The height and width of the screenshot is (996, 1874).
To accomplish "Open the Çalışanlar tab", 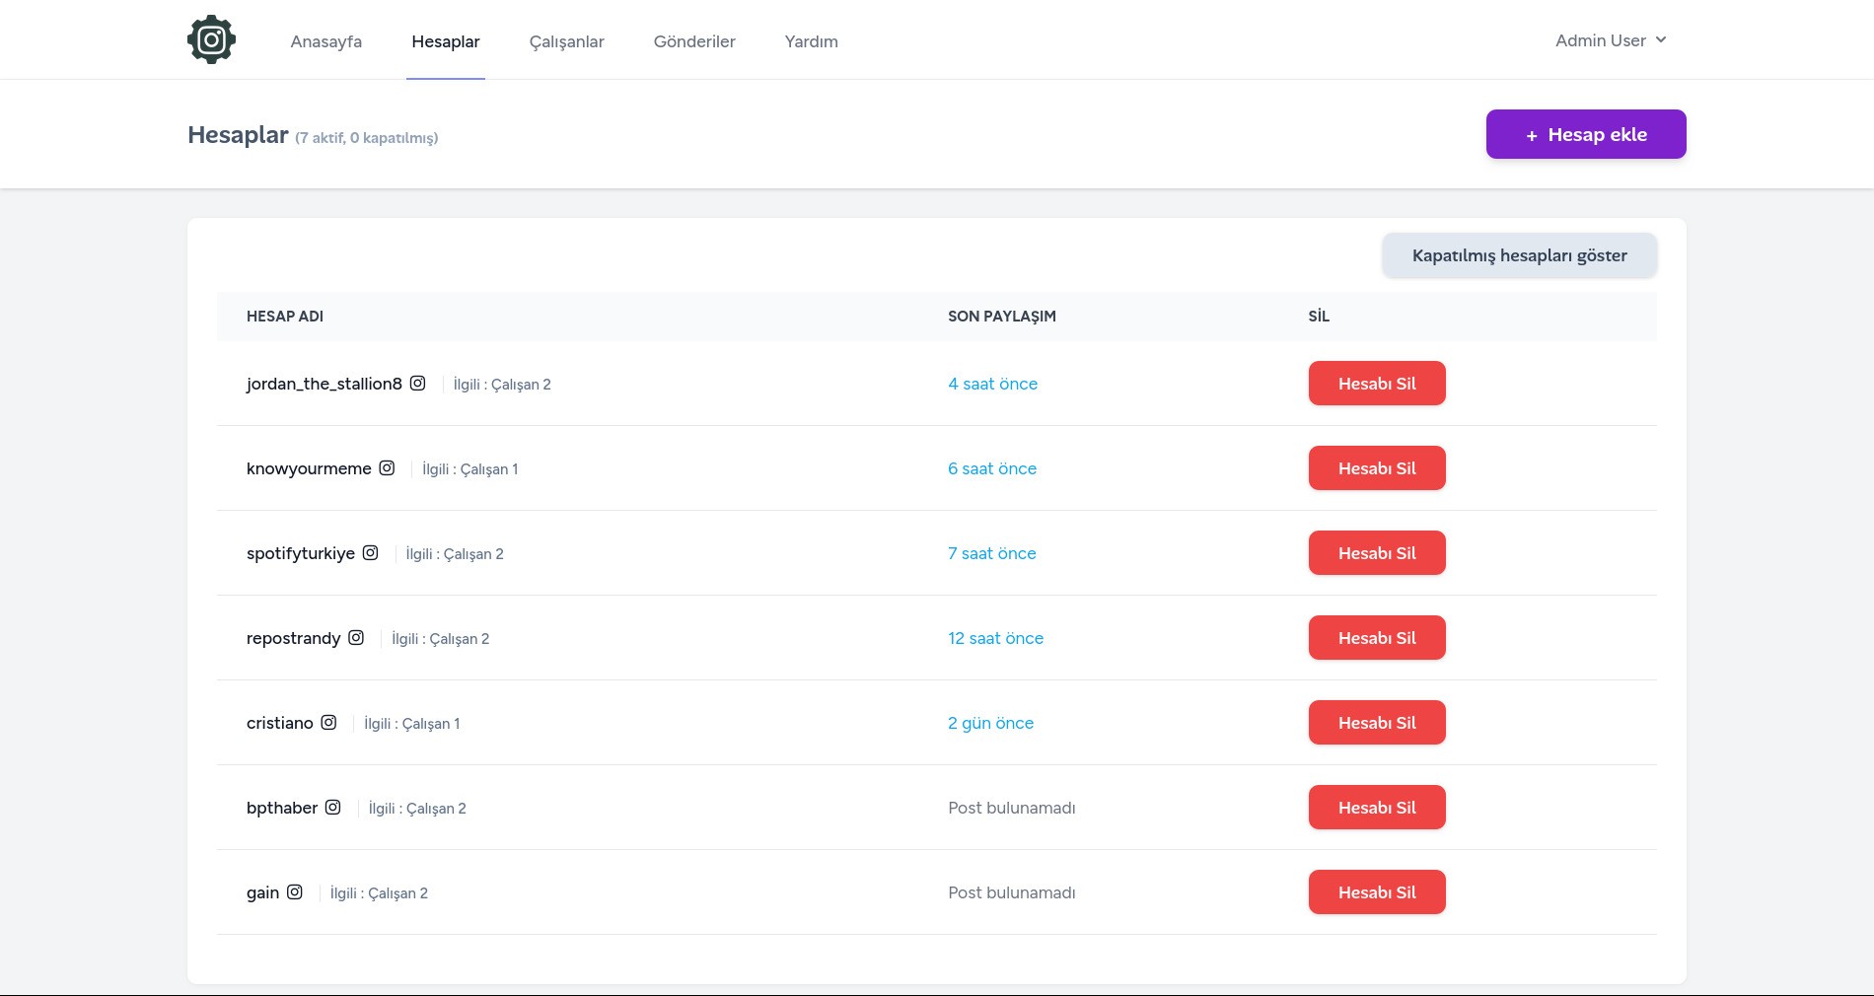I will (x=567, y=41).
